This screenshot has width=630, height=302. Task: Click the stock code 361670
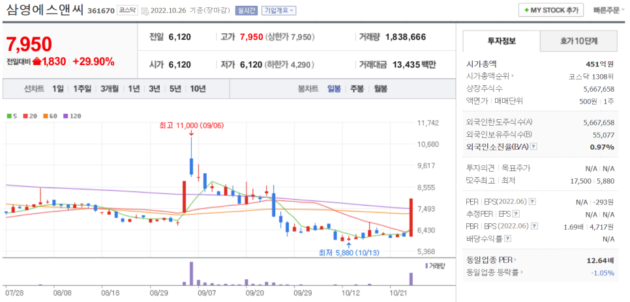click(x=100, y=11)
